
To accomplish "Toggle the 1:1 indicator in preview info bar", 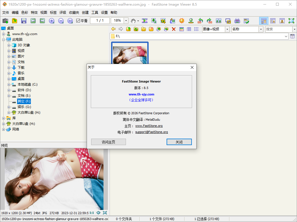I will 92,213.
